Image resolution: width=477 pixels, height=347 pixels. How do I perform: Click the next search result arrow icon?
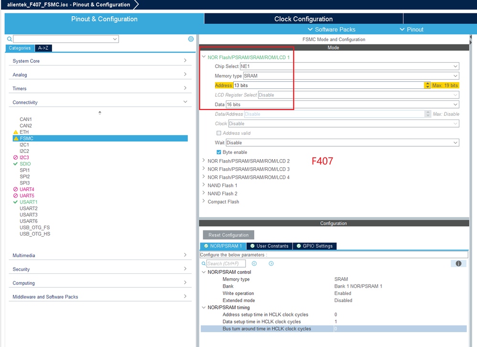tap(271, 264)
